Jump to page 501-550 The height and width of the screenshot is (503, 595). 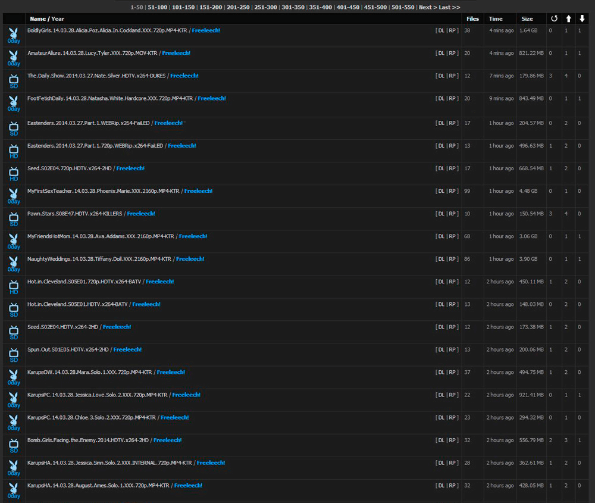[x=403, y=7]
